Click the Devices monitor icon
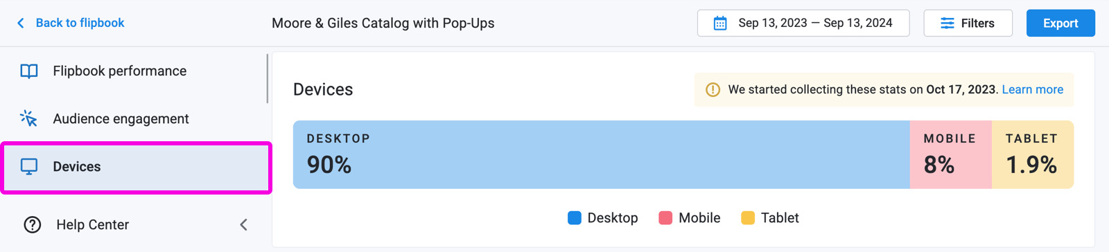Screen dimensions: 1109x252 click(29, 167)
